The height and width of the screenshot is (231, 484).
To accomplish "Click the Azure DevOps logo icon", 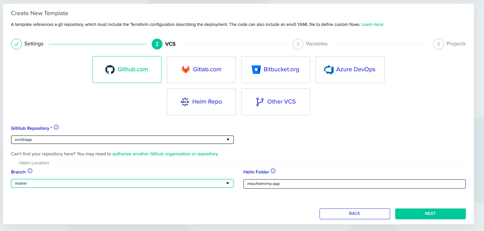I will 329,70.
